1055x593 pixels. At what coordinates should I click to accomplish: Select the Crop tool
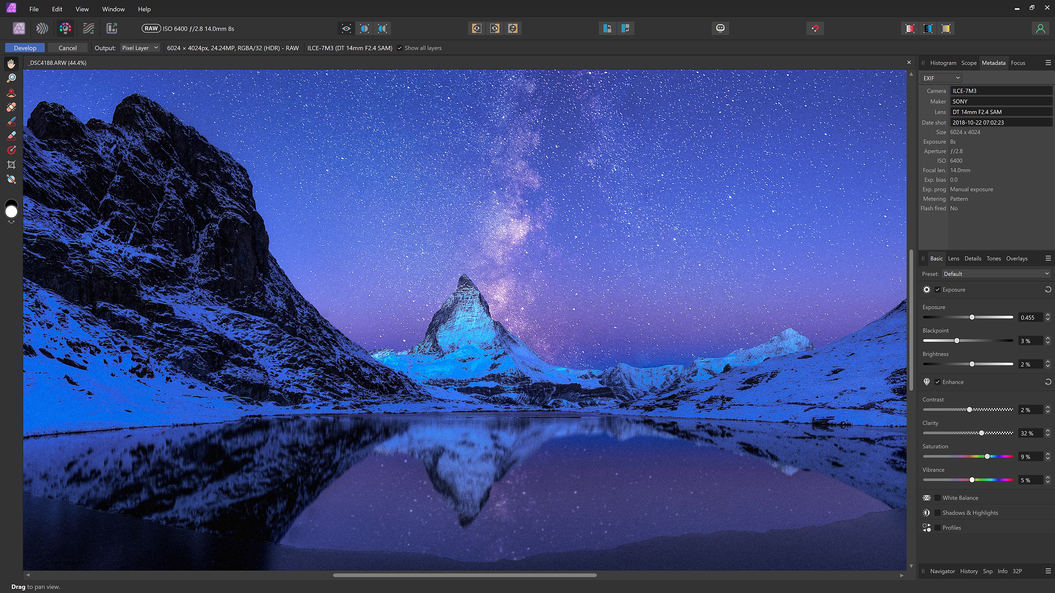(11, 165)
